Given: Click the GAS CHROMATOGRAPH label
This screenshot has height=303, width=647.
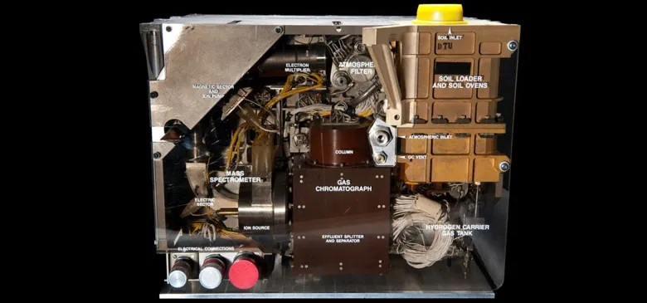Looking at the screenshot, I should pos(343,185).
